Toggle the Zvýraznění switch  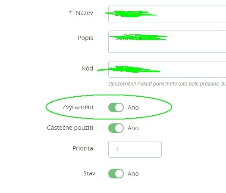point(116,107)
